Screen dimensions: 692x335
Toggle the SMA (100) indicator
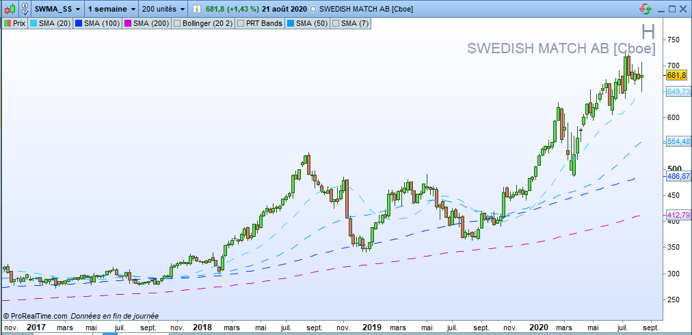tap(98, 23)
